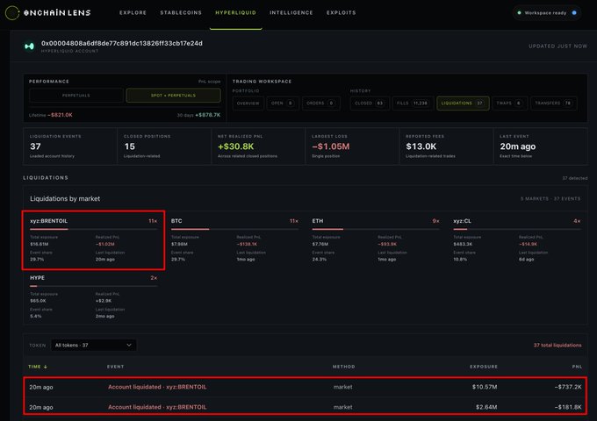
Task: Click the Net Realized PnL +$30.8K stat
Action: pos(258,146)
